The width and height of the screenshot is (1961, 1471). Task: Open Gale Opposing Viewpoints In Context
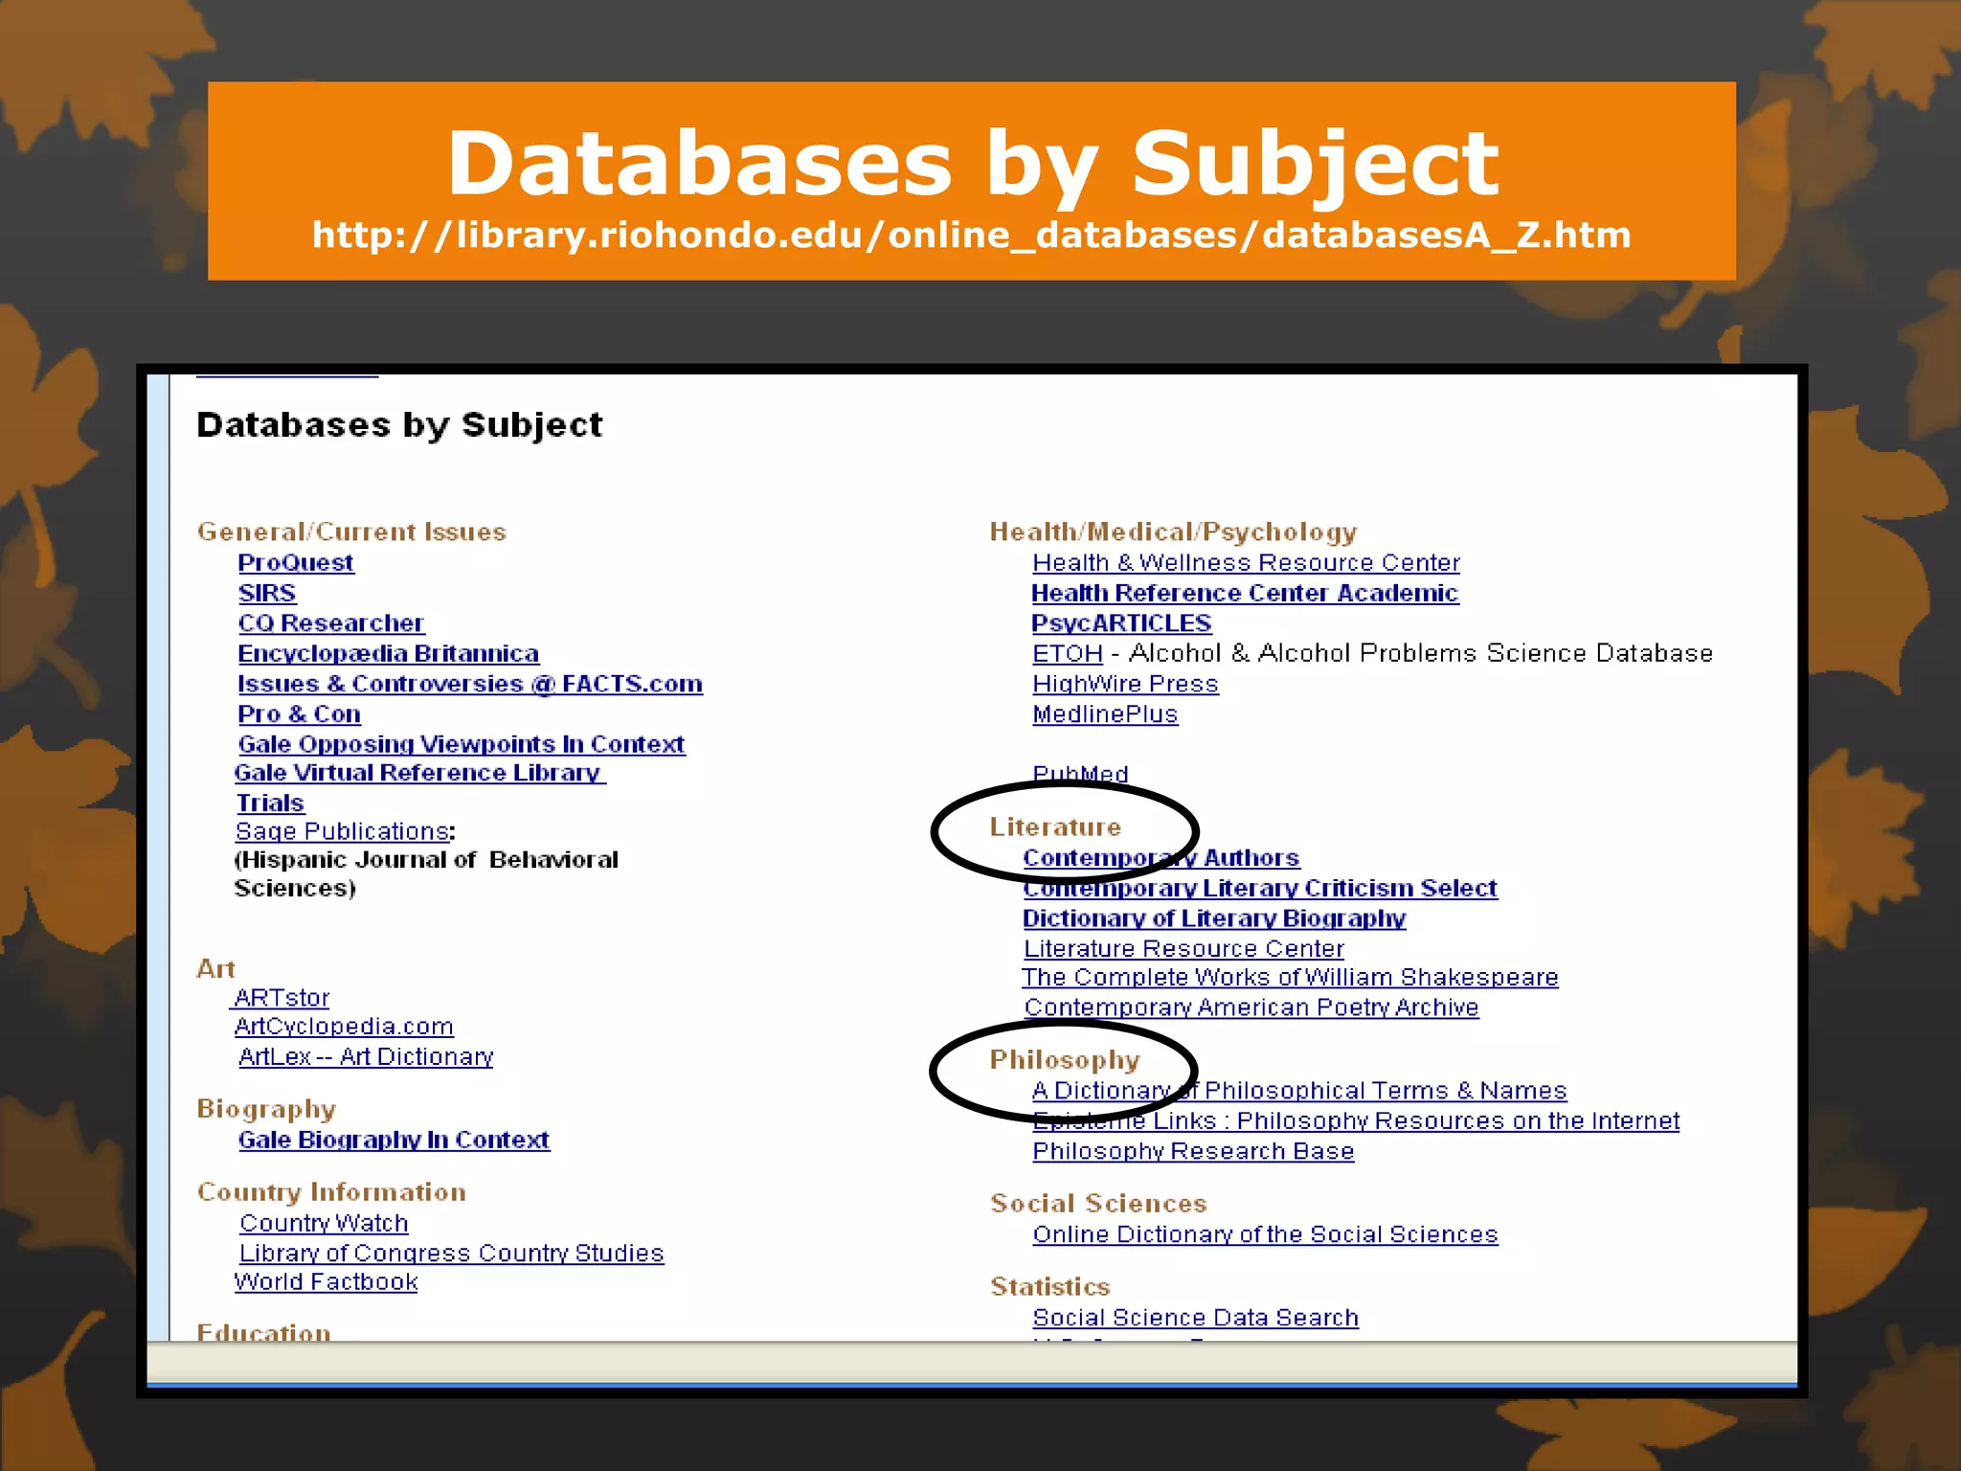462,744
